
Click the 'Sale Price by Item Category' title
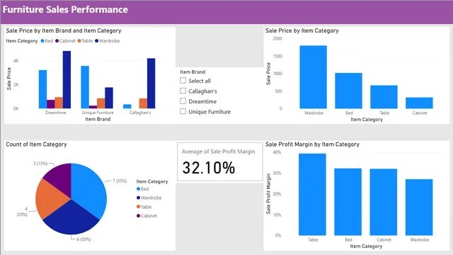302,30
